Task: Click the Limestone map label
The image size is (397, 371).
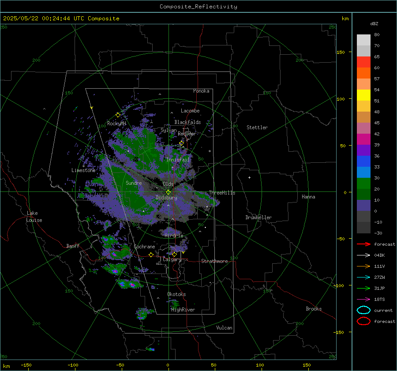Action: click(83, 170)
